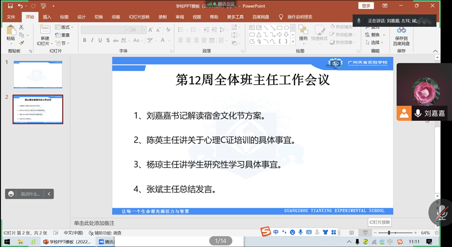
Task: Collapse the chat bar with the arrow
Action: tap(49, 194)
